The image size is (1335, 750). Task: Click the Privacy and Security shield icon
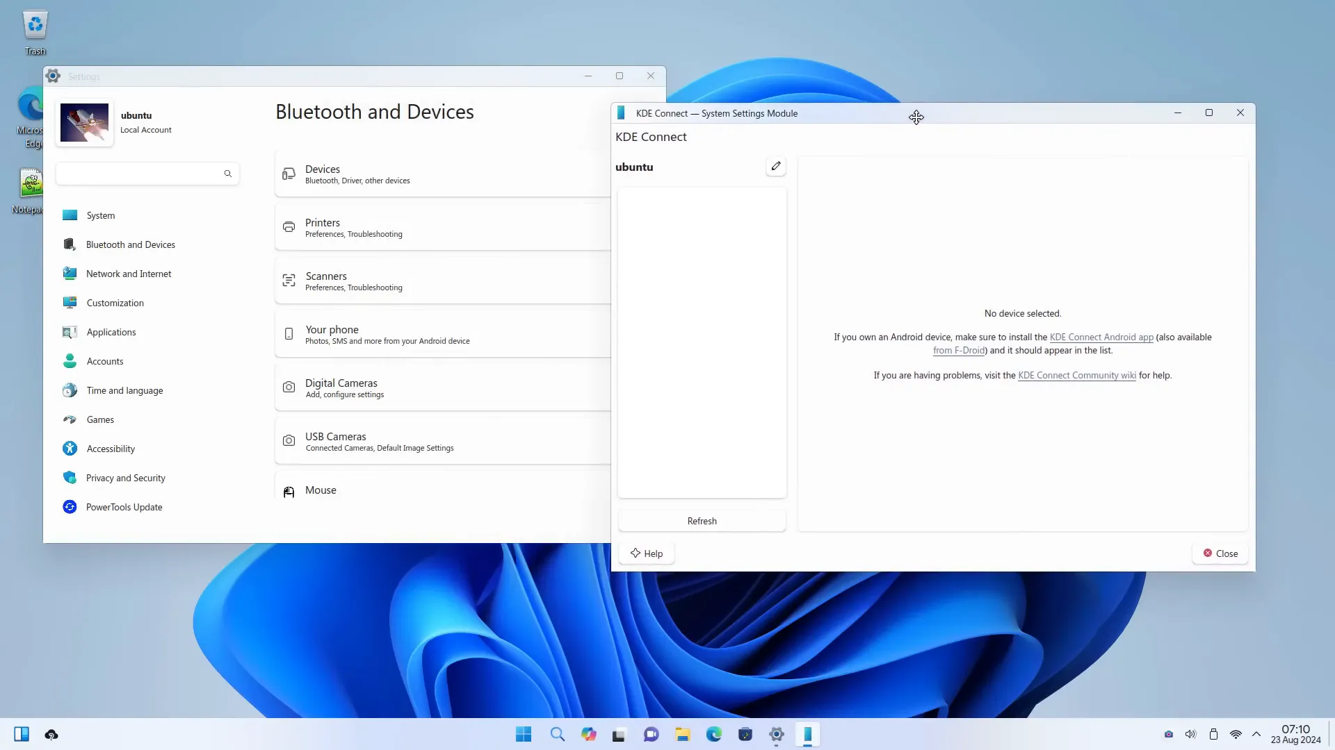pyautogui.click(x=70, y=478)
